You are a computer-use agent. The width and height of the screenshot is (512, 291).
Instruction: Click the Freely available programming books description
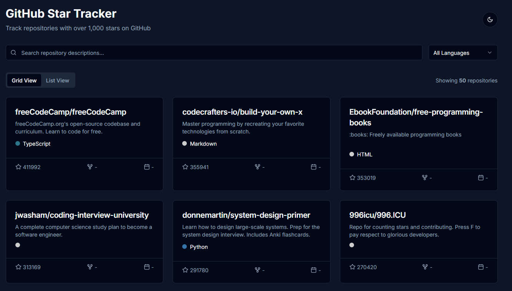[x=405, y=135]
